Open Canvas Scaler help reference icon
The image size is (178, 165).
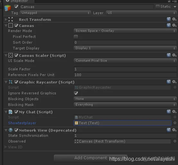pyautogui.click(x=168, y=55)
